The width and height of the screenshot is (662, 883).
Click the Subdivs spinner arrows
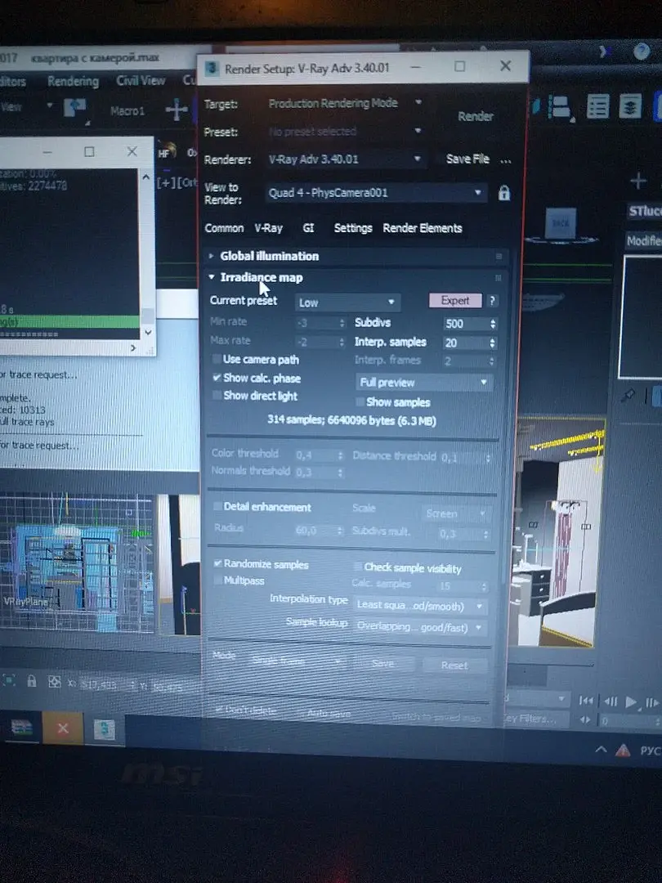click(493, 324)
